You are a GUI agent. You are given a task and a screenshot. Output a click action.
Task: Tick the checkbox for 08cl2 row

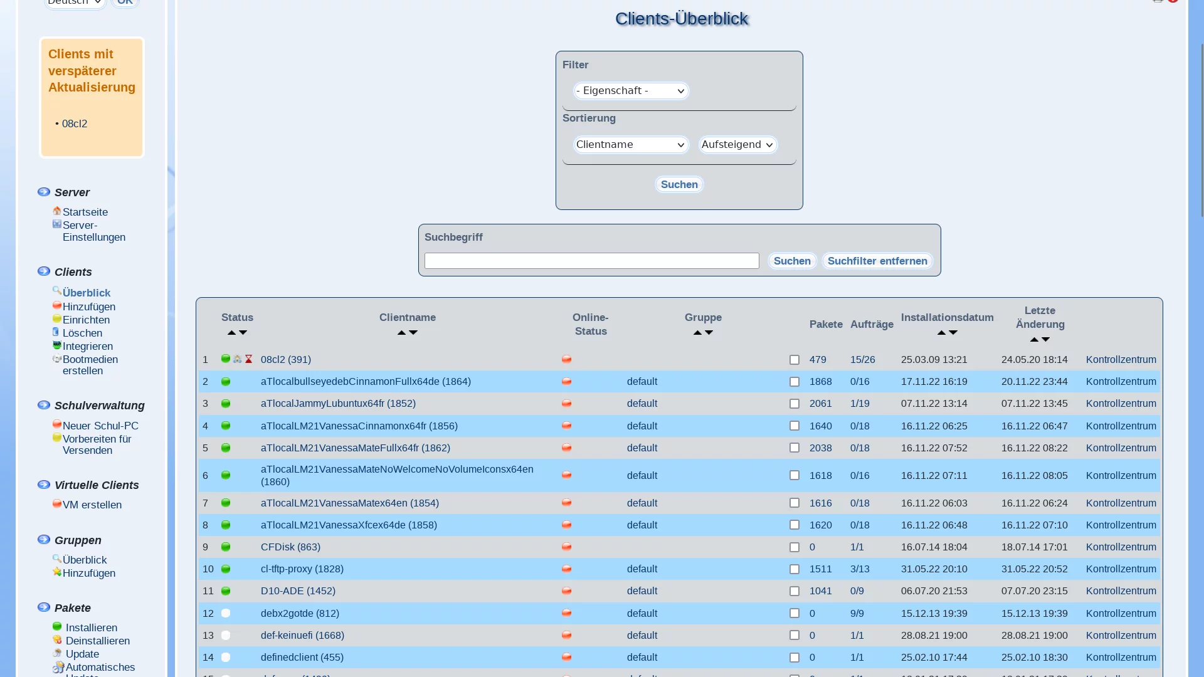click(x=795, y=360)
